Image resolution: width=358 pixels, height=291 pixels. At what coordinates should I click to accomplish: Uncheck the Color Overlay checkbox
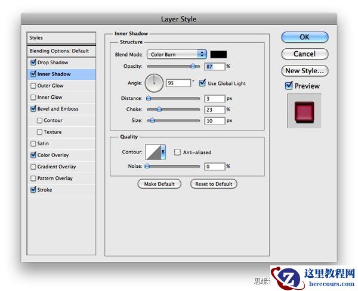click(x=33, y=155)
